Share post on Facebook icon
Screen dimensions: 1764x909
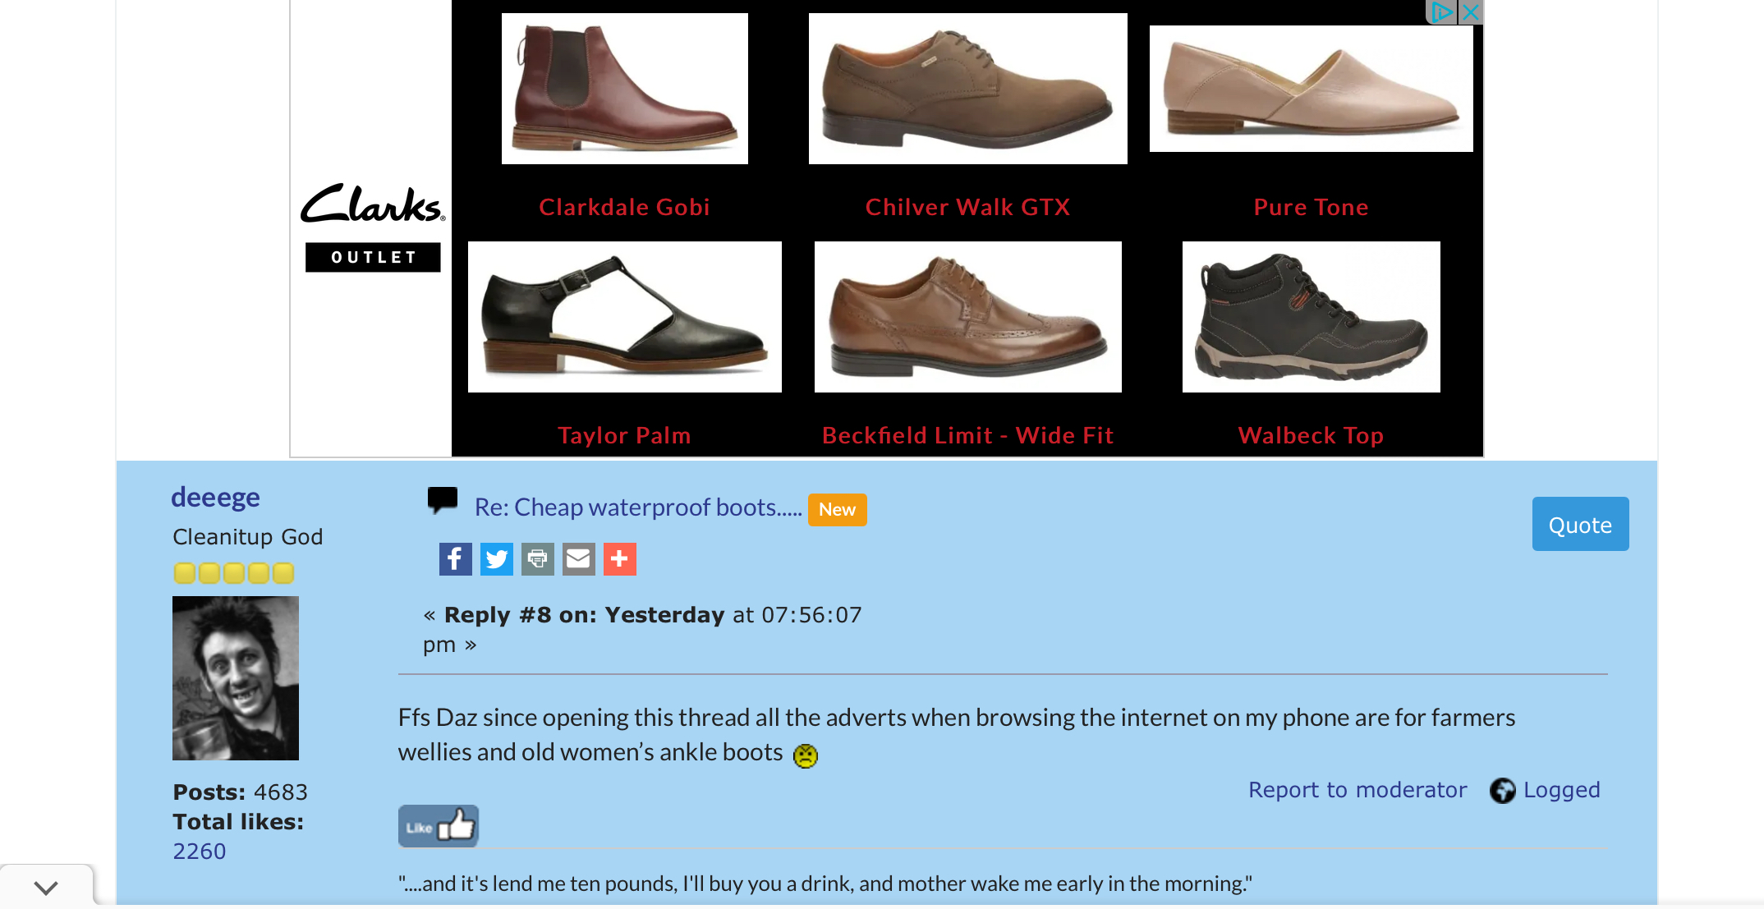(x=455, y=559)
